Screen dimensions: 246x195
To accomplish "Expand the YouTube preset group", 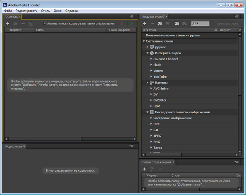I will pos(151,76).
